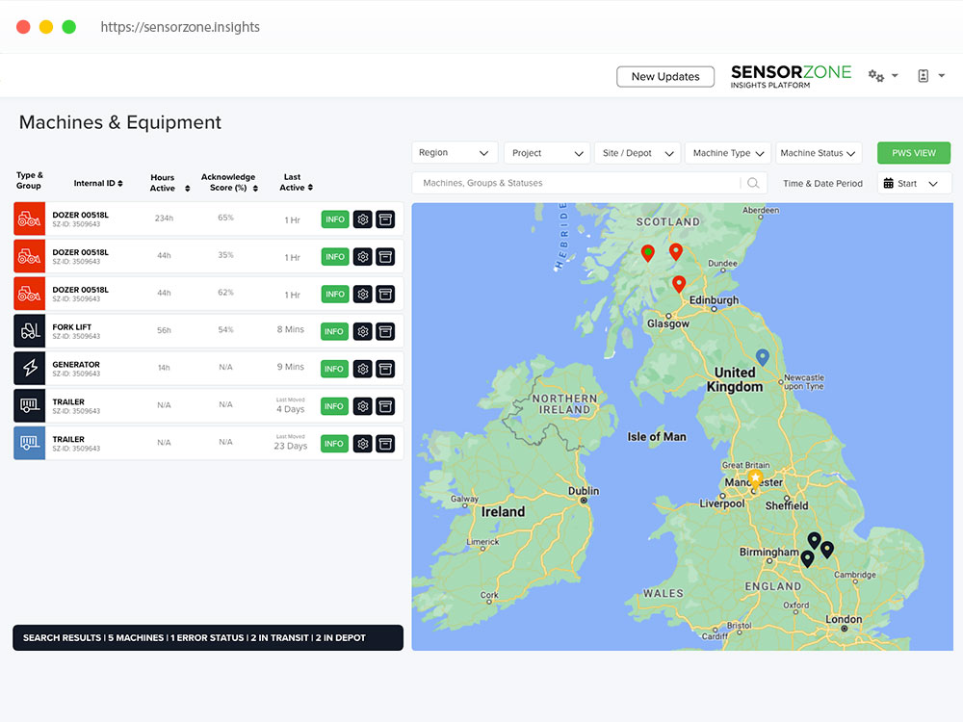Open settings gear for the first DOZER 00518L

pos(362,219)
